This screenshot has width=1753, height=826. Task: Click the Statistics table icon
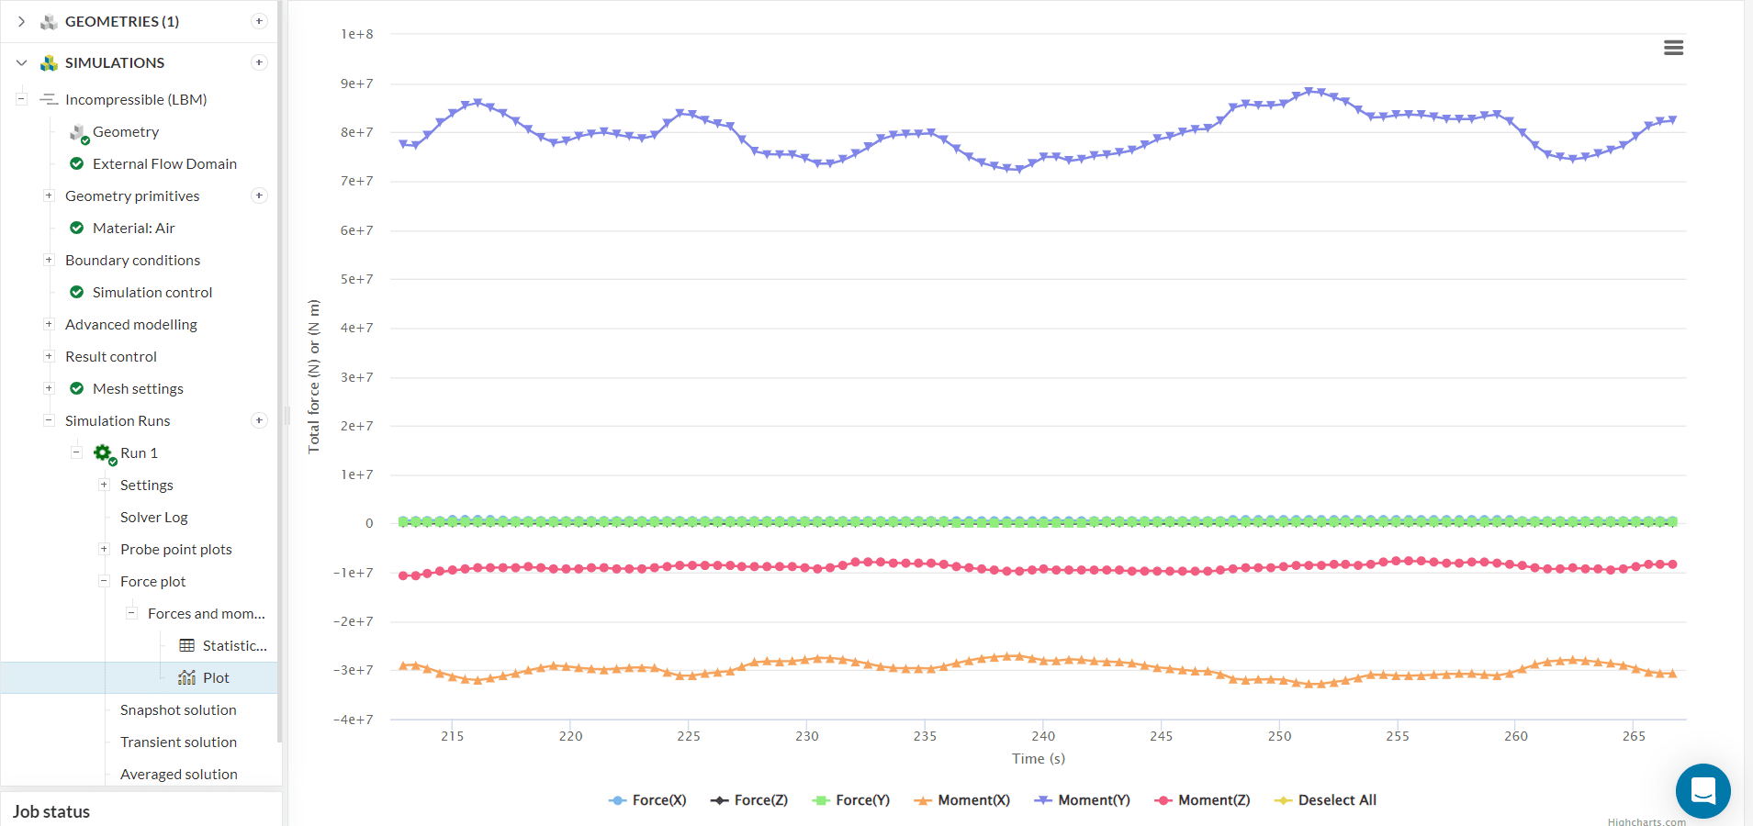pos(187,645)
